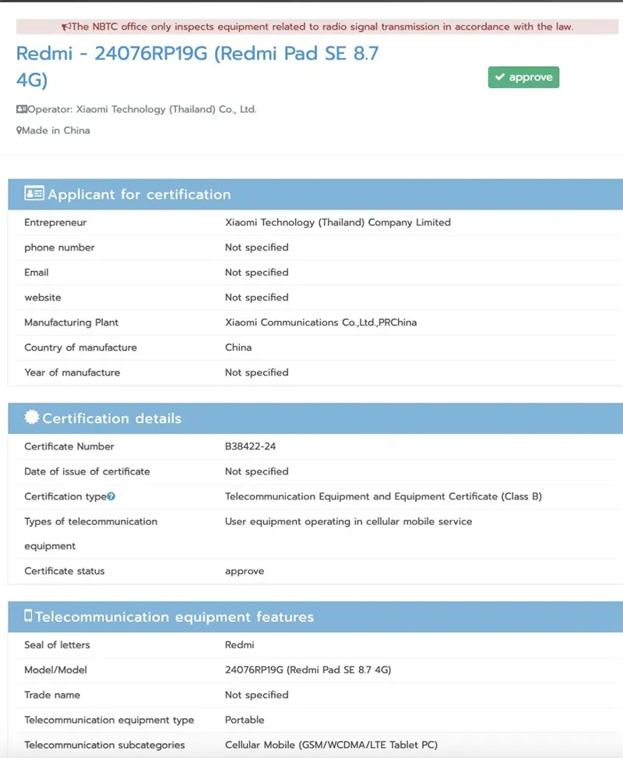Click the Email label
Image resolution: width=623 pixels, height=758 pixels.
tap(37, 272)
